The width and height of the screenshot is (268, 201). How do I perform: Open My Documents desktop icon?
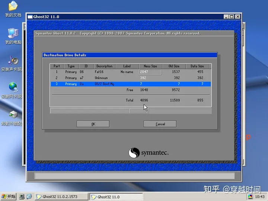tap(13, 9)
